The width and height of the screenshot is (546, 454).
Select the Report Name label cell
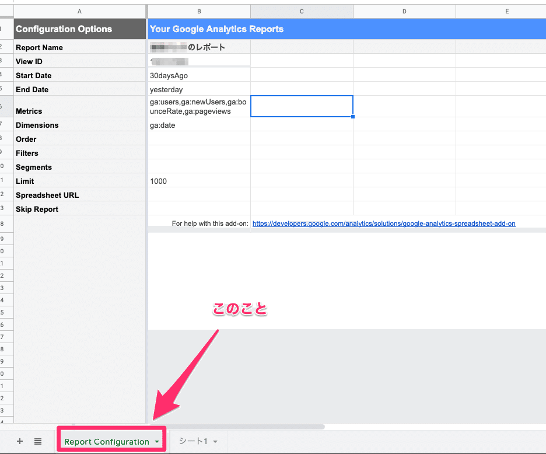click(80, 47)
